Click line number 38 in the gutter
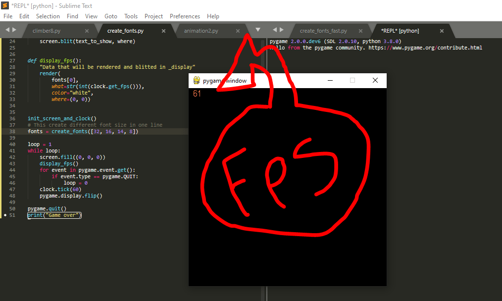 click(11, 131)
